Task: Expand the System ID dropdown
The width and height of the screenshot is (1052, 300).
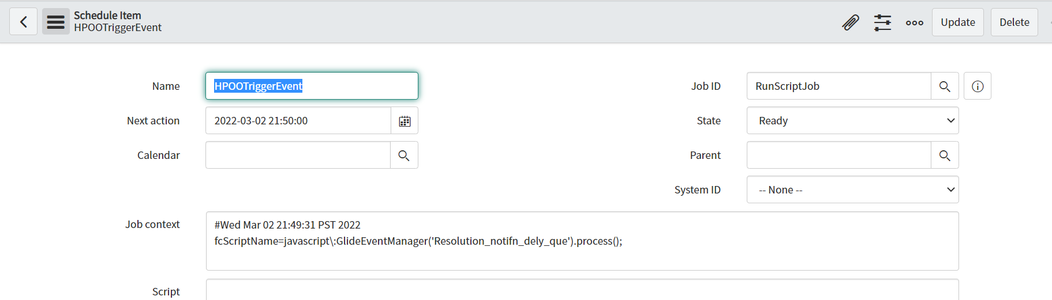Action: (x=853, y=190)
